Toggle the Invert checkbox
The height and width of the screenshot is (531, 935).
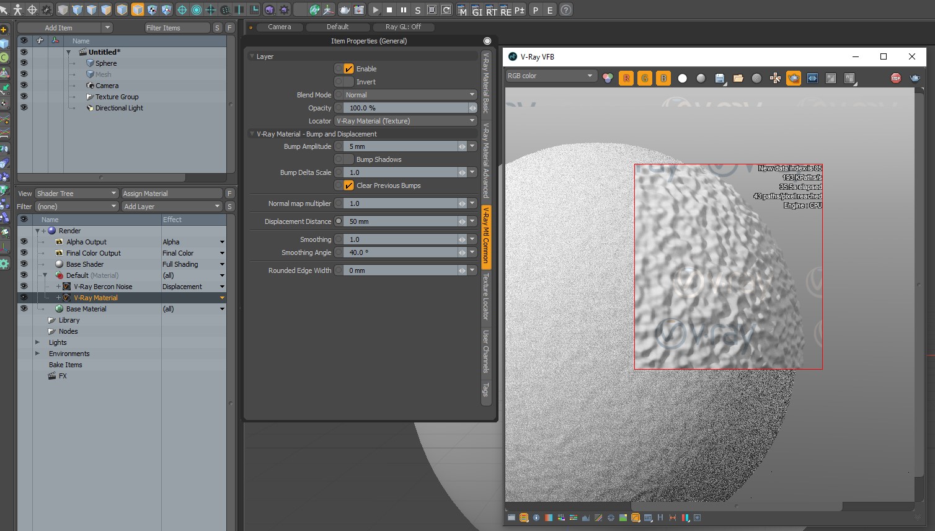348,82
